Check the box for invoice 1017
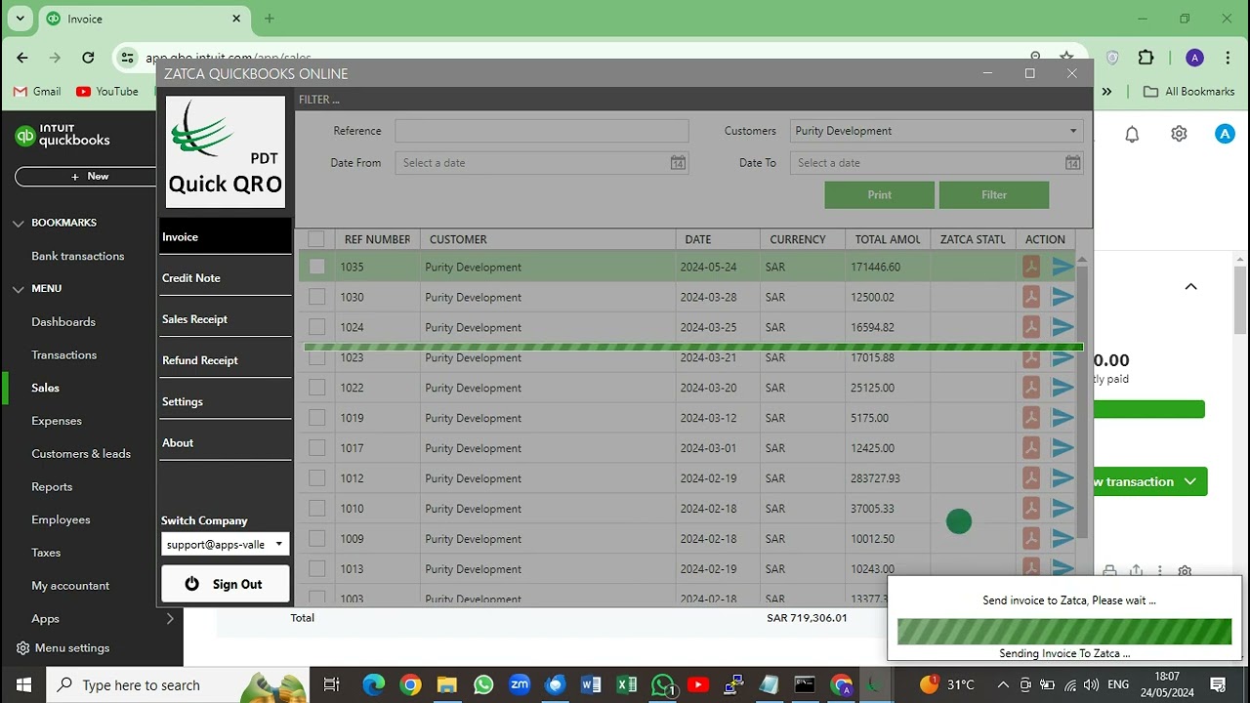 click(316, 448)
